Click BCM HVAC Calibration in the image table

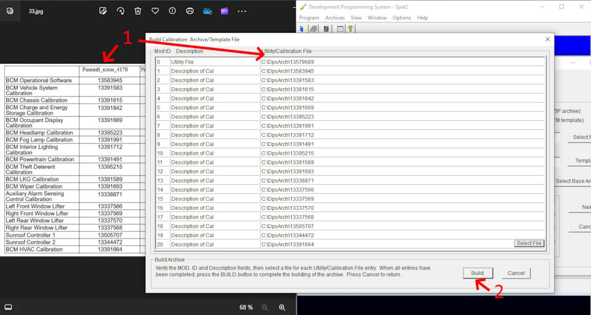pos(34,250)
